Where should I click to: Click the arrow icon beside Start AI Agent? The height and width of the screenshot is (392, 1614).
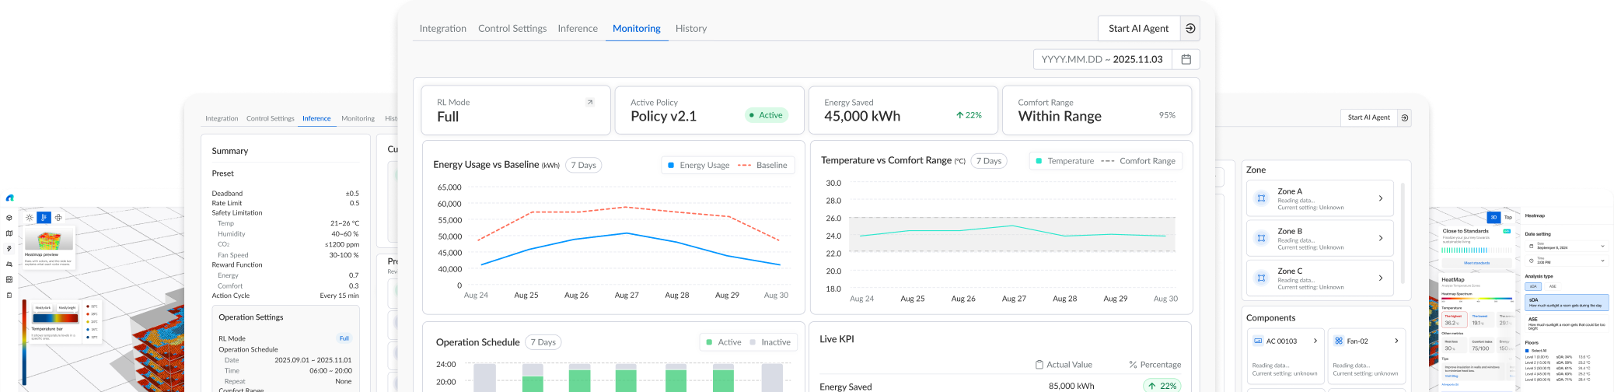pos(1190,29)
